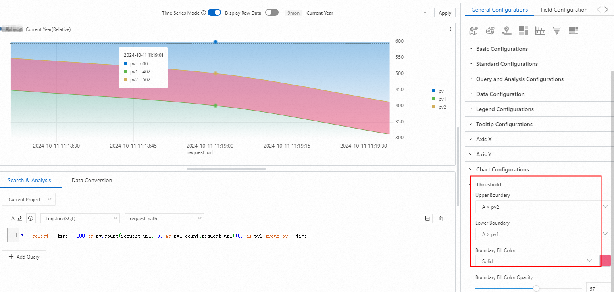Open the Current Year time range dropdown

click(356, 13)
